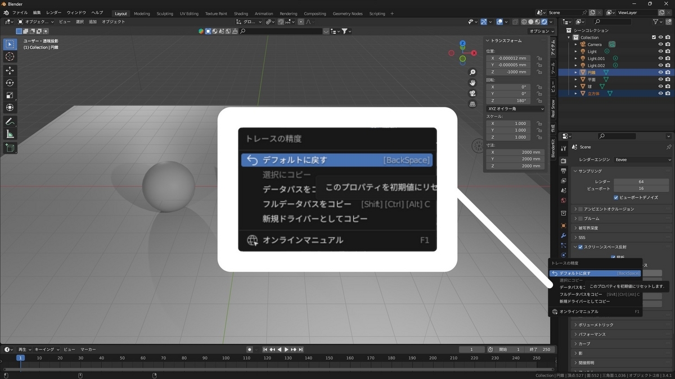Open the Render properties tab
The width and height of the screenshot is (675, 379).
pos(563,161)
